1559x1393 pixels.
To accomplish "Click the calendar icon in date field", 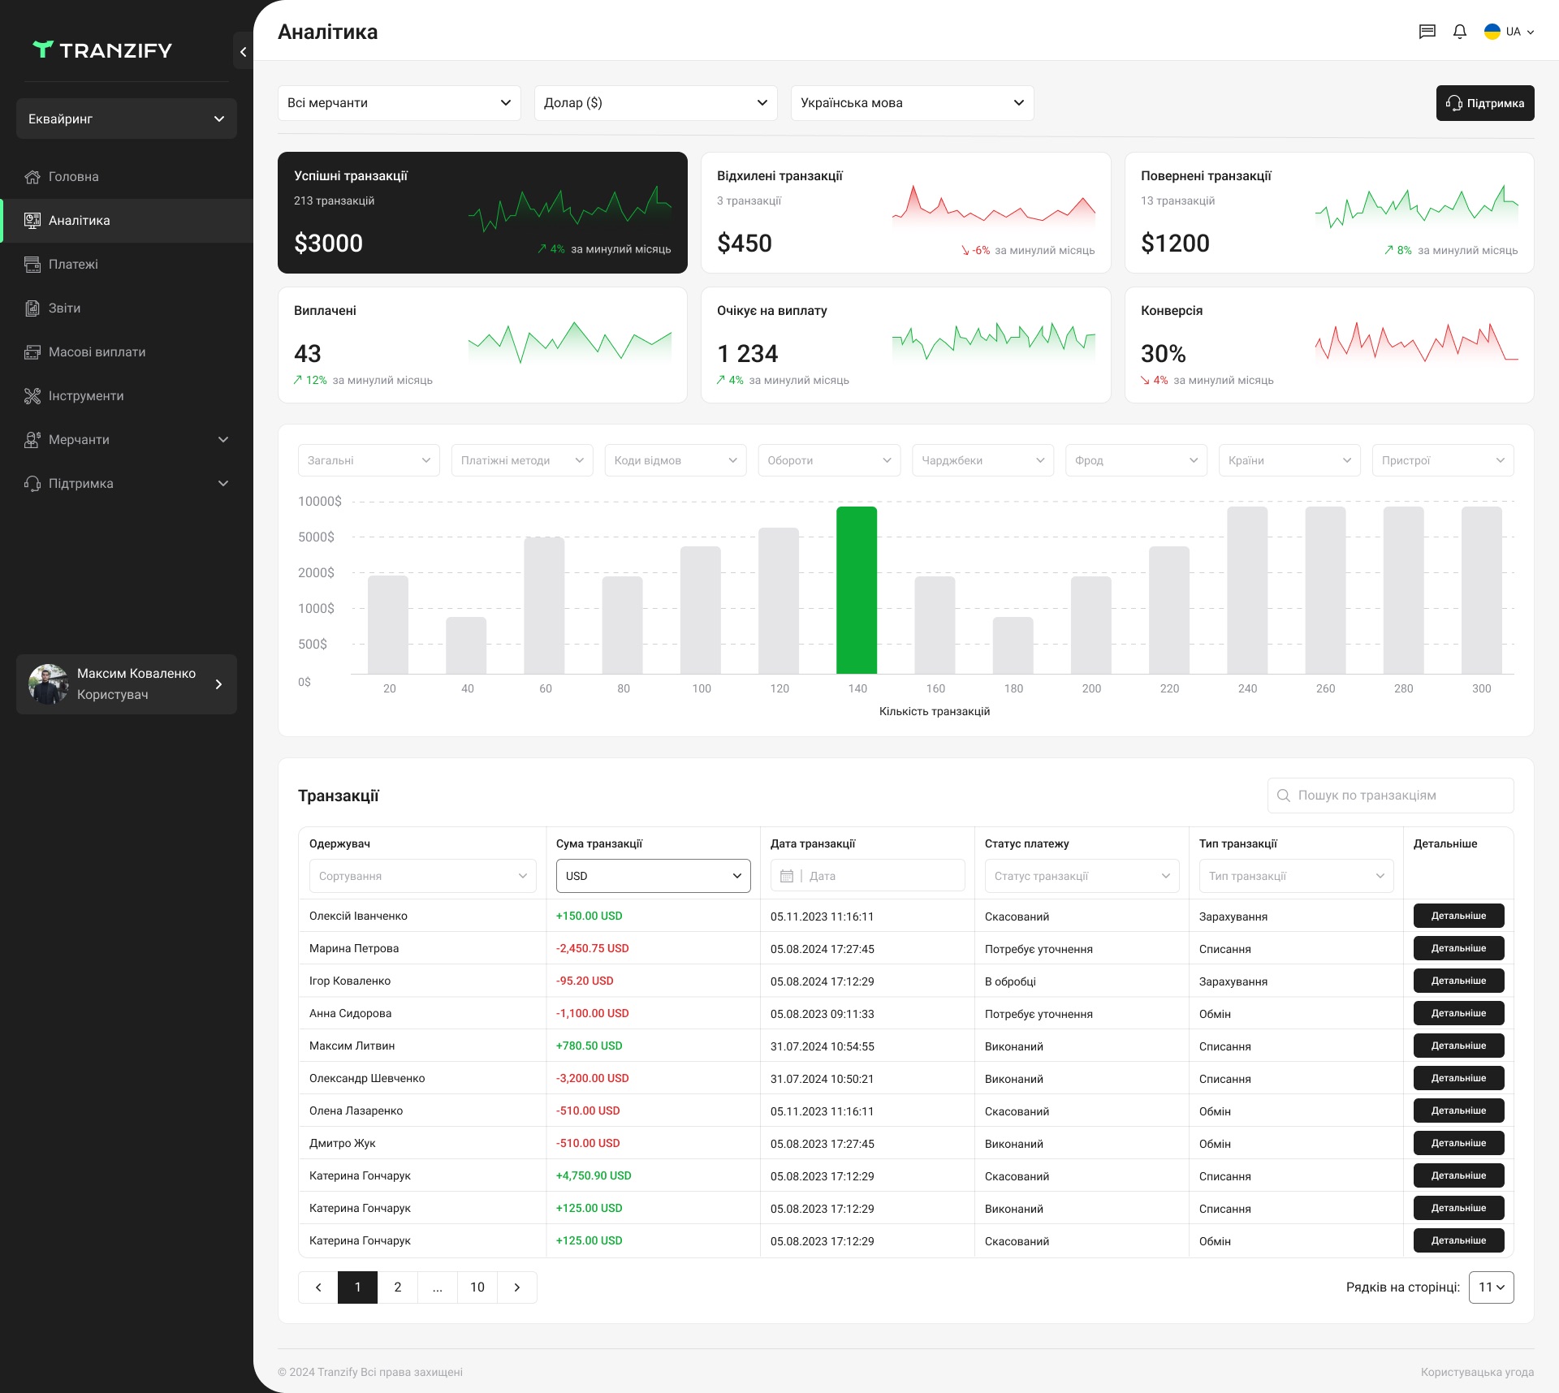I will tap(786, 876).
